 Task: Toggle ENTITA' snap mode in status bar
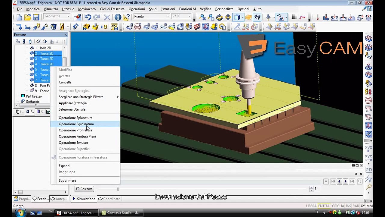pos(324,206)
